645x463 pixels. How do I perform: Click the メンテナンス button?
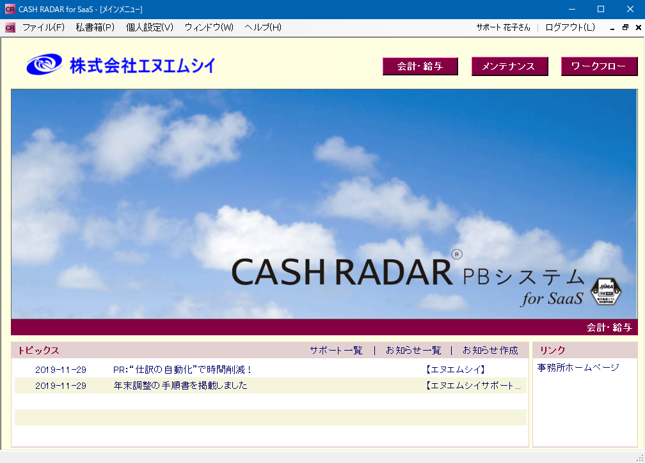(509, 66)
